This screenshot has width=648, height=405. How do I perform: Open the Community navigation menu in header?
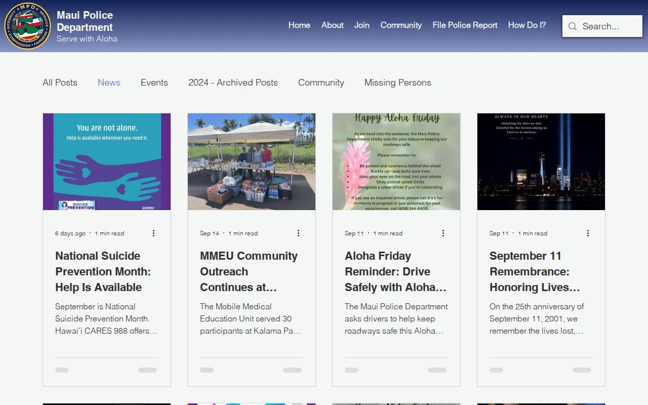click(x=401, y=25)
